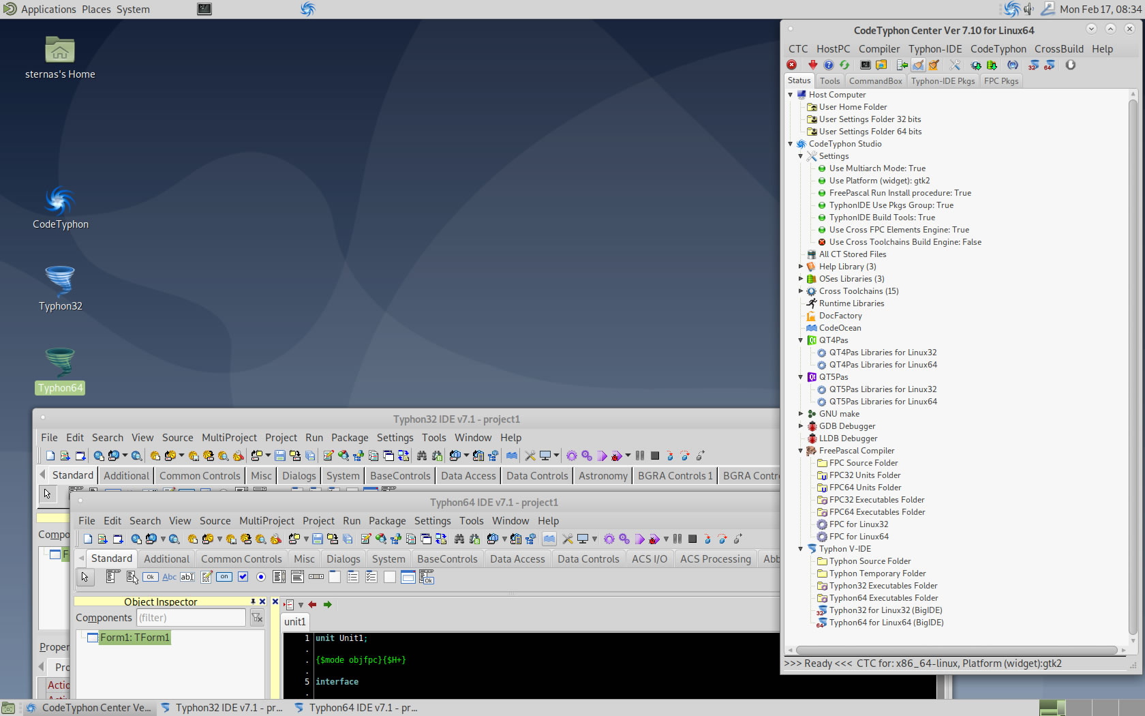Click the wrench and screwdriver settings icon in CodeTyphon Center
Viewport: 1145px width, 716px height.
(955, 65)
